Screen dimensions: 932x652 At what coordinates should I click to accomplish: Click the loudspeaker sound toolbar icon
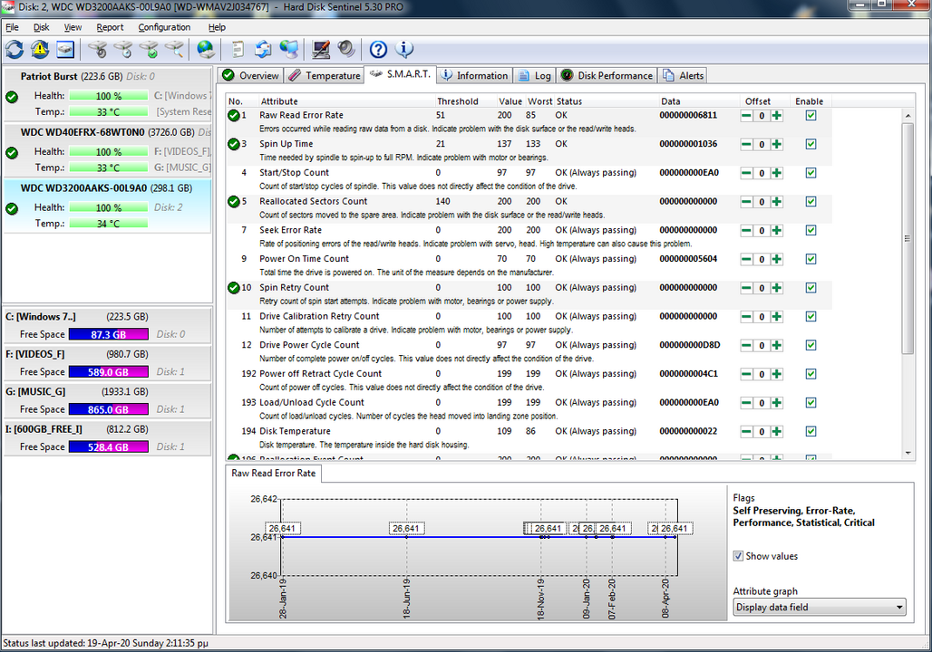pyautogui.click(x=346, y=49)
